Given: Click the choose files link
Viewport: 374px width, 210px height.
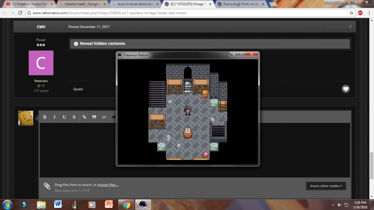Looking at the screenshot, I should (x=108, y=185).
